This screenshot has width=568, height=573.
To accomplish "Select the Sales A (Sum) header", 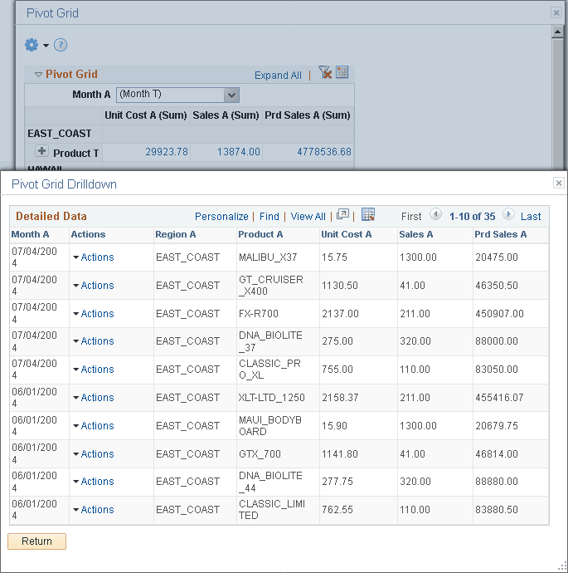I will pyautogui.click(x=226, y=115).
